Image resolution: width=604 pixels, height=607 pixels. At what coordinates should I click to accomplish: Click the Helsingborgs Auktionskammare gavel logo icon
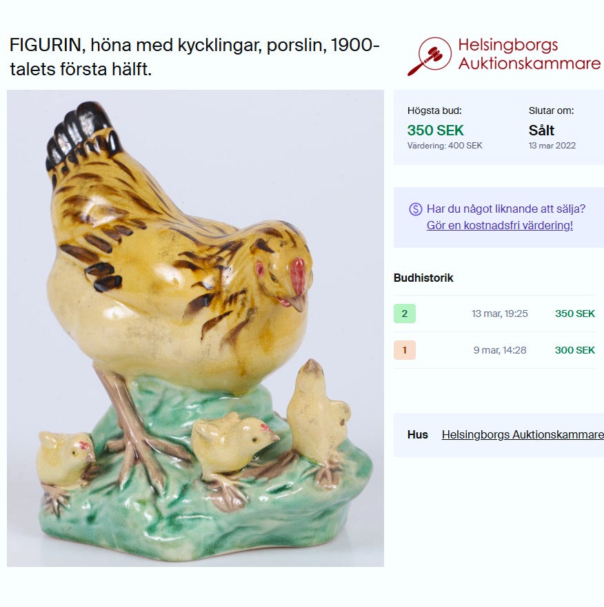(x=430, y=56)
